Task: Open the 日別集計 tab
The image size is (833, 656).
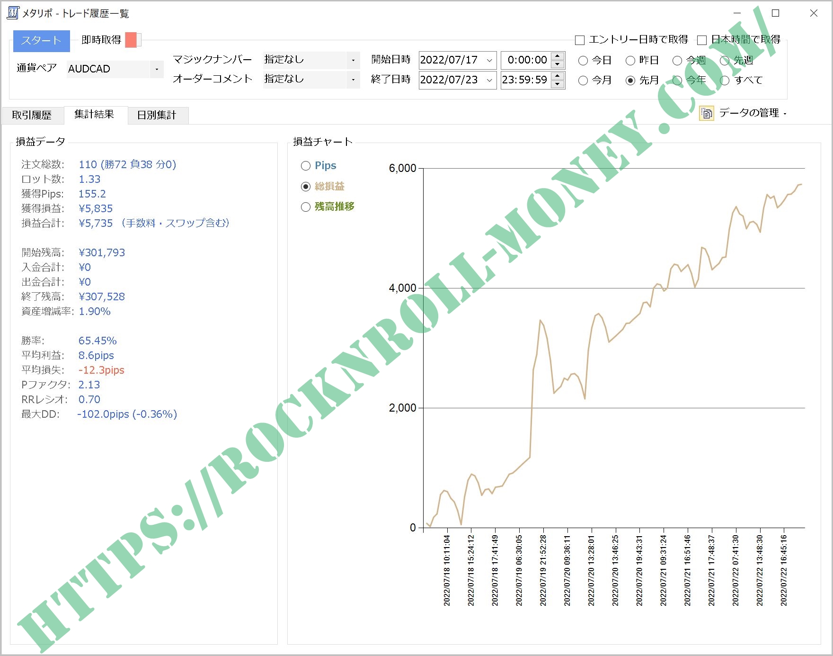Action: (158, 115)
